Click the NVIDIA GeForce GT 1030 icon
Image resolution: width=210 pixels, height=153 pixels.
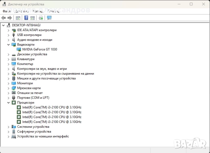tap(19, 49)
